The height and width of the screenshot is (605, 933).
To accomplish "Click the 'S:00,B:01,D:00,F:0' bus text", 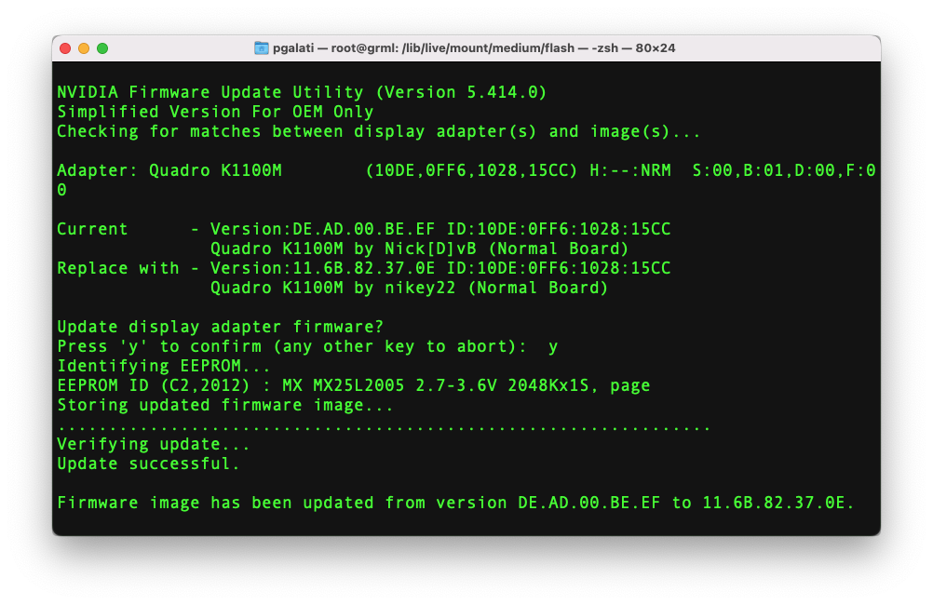I will tap(784, 170).
